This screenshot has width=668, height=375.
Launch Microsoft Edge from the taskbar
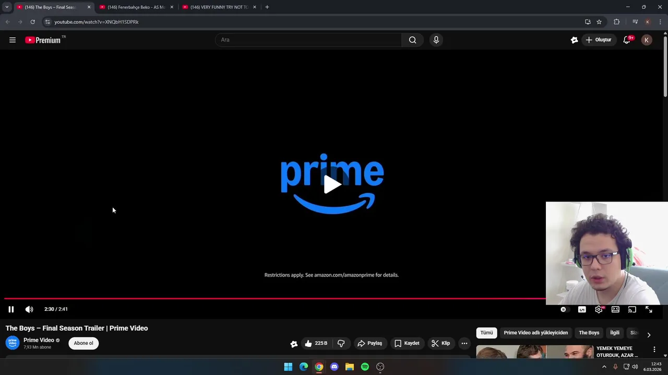pos(304,367)
